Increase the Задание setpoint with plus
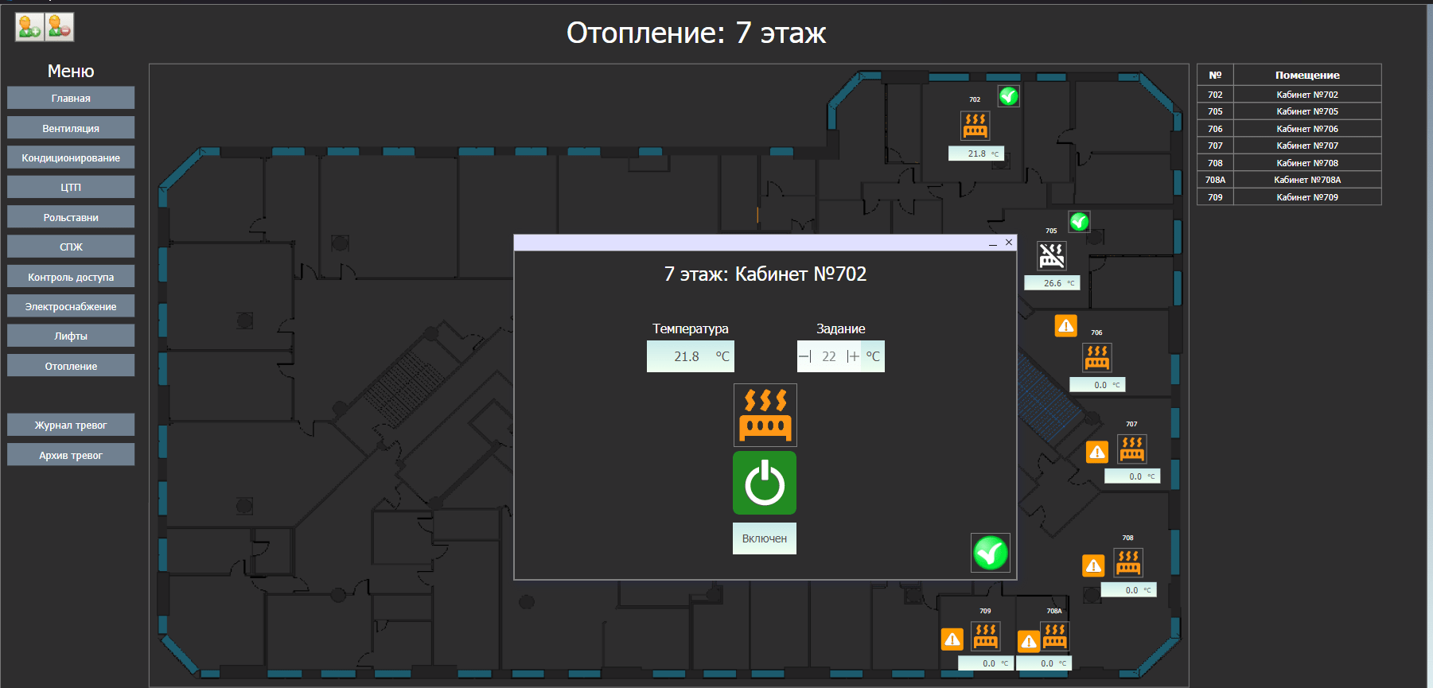1433x688 pixels. [853, 356]
